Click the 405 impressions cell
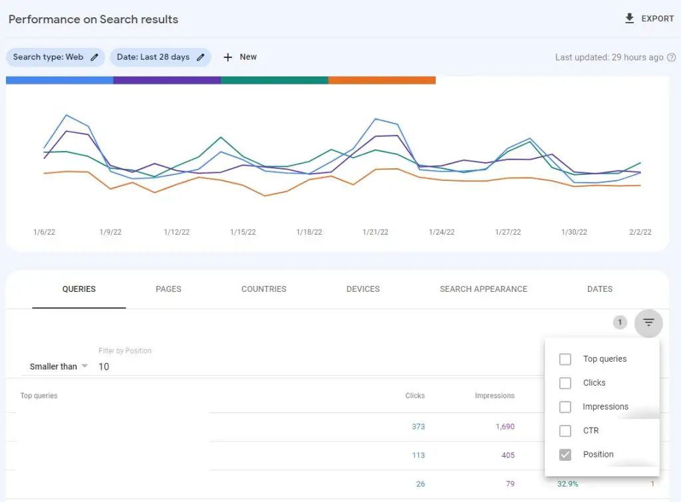The image size is (681, 502). (x=507, y=455)
